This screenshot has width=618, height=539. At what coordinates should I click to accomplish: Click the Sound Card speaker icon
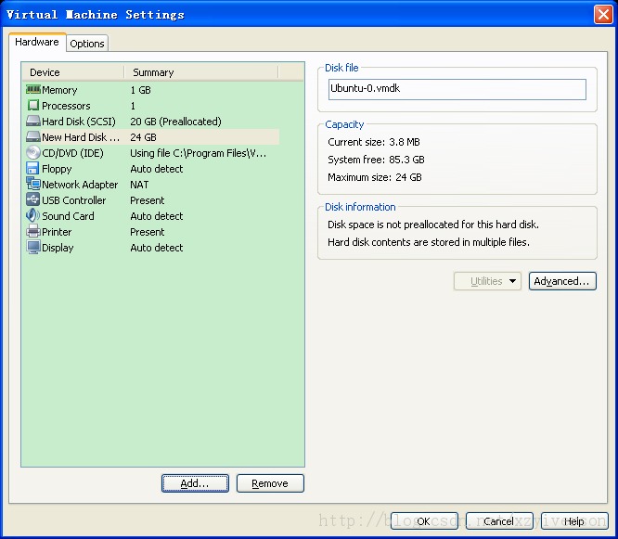coord(33,216)
